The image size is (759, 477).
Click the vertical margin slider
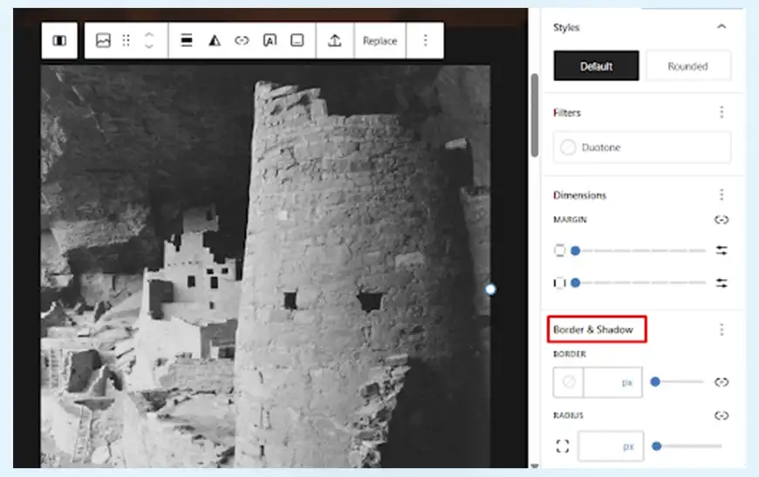pyautogui.click(x=639, y=250)
